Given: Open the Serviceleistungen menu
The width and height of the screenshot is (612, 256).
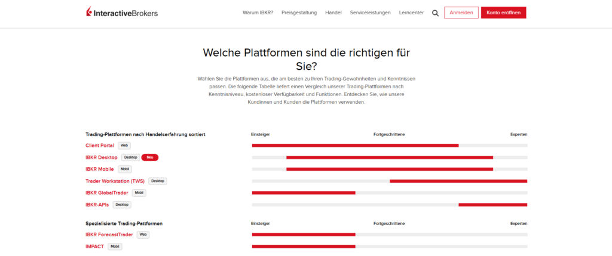Looking at the screenshot, I should (370, 13).
